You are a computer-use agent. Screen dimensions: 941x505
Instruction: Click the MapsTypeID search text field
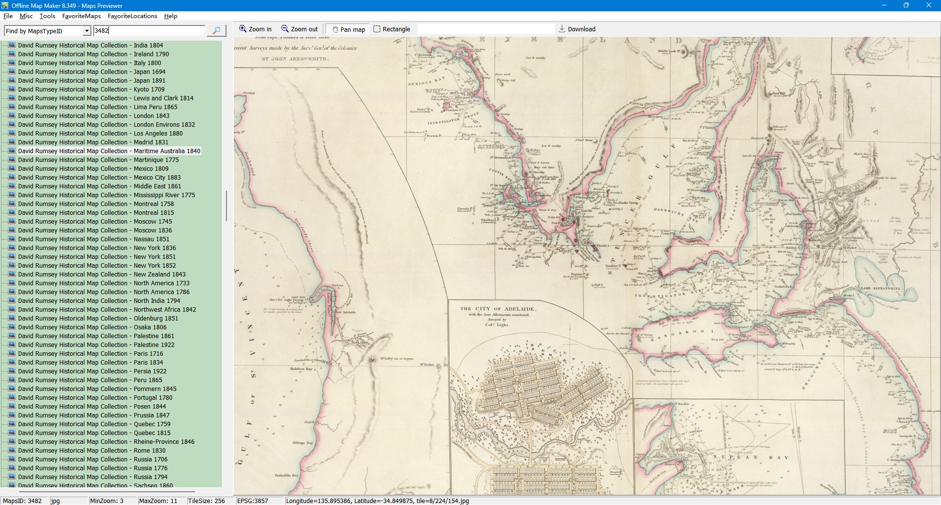click(149, 31)
